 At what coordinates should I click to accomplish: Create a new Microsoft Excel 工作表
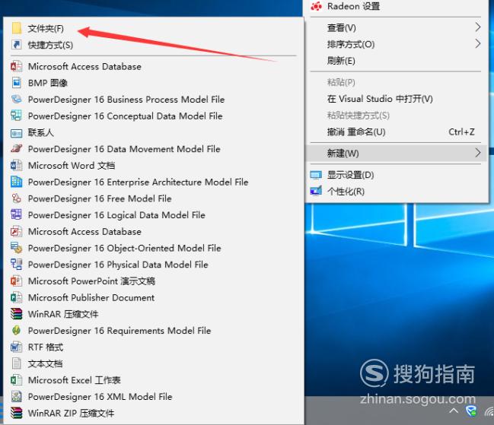tap(154, 380)
